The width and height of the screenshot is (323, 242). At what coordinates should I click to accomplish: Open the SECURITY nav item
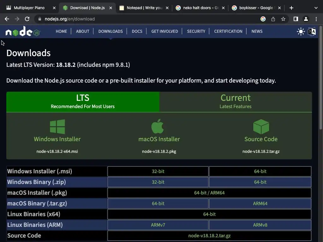pos(196,31)
